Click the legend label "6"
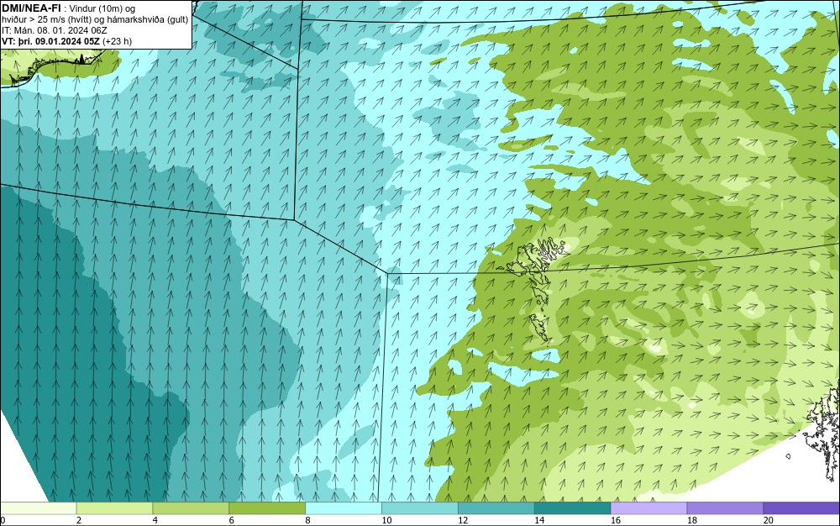The width and height of the screenshot is (840, 526). [232, 520]
